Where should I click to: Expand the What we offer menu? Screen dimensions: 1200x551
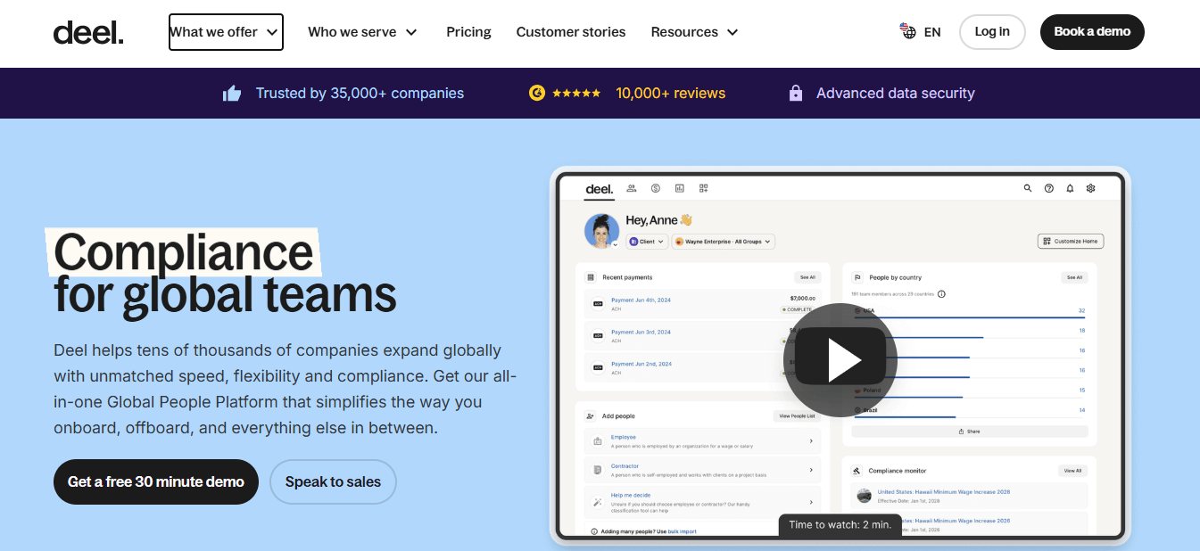(x=226, y=32)
